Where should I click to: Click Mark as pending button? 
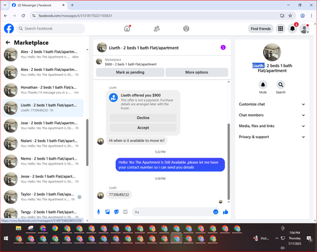point(130,72)
